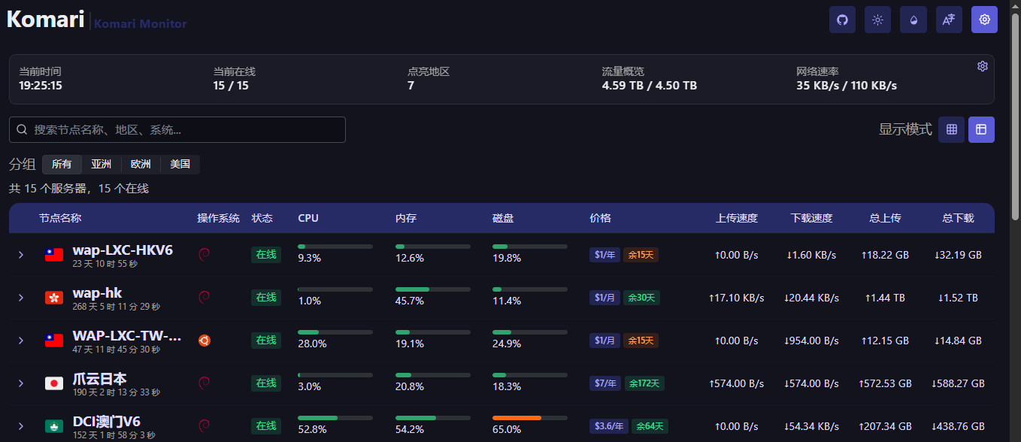Click the 余30天 badge of wap-hk
1021x442 pixels.
point(641,298)
